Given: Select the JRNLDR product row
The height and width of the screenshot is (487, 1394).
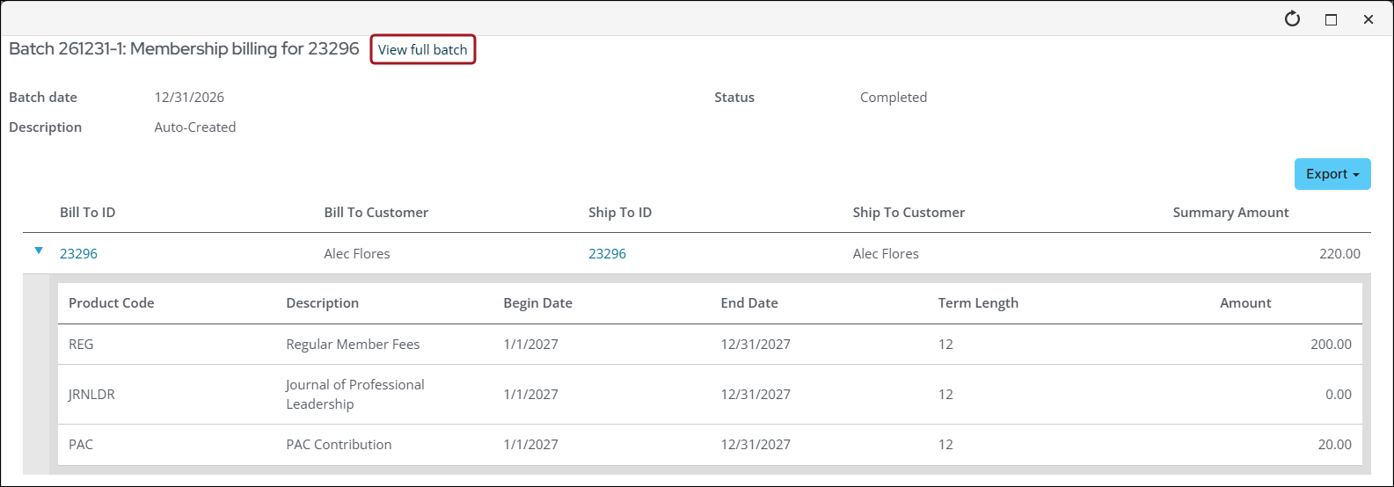Looking at the screenshot, I should coord(91,395).
